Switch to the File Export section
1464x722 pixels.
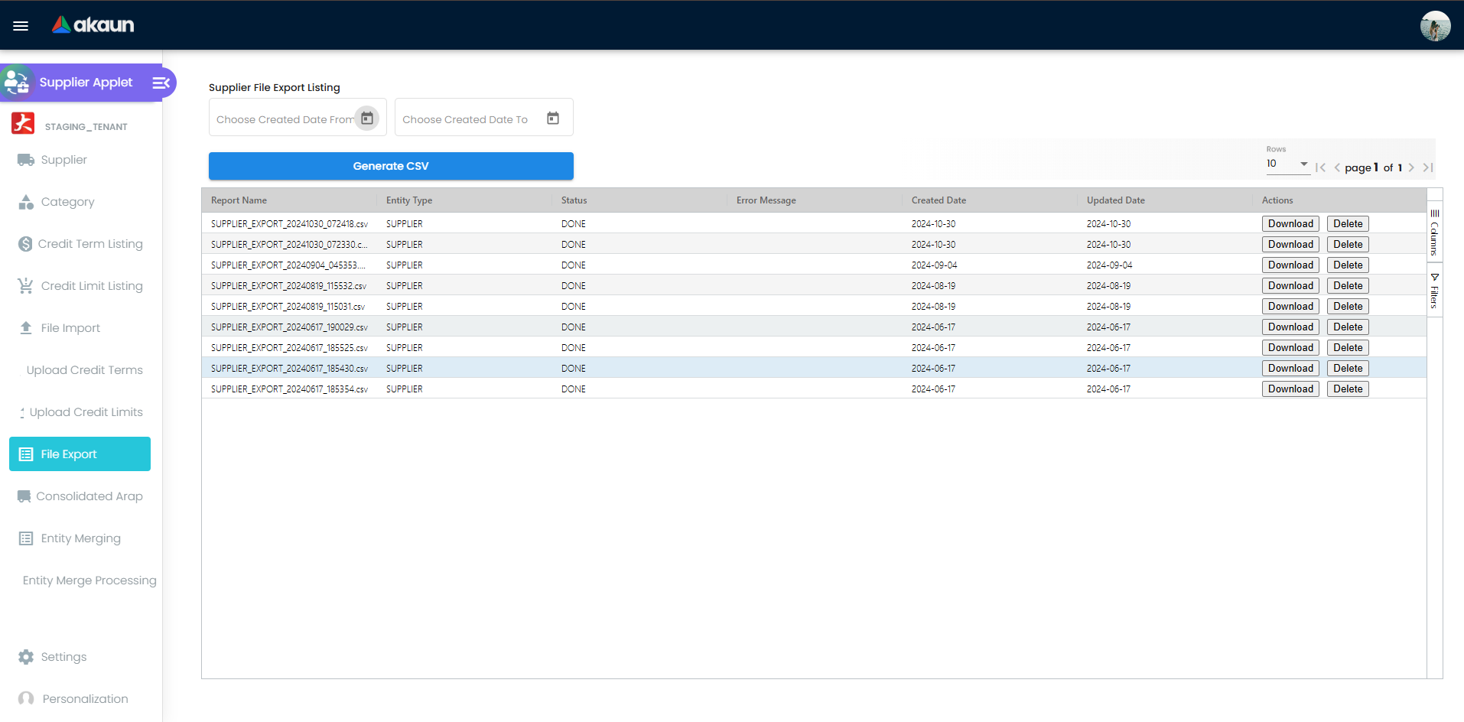point(80,454)
